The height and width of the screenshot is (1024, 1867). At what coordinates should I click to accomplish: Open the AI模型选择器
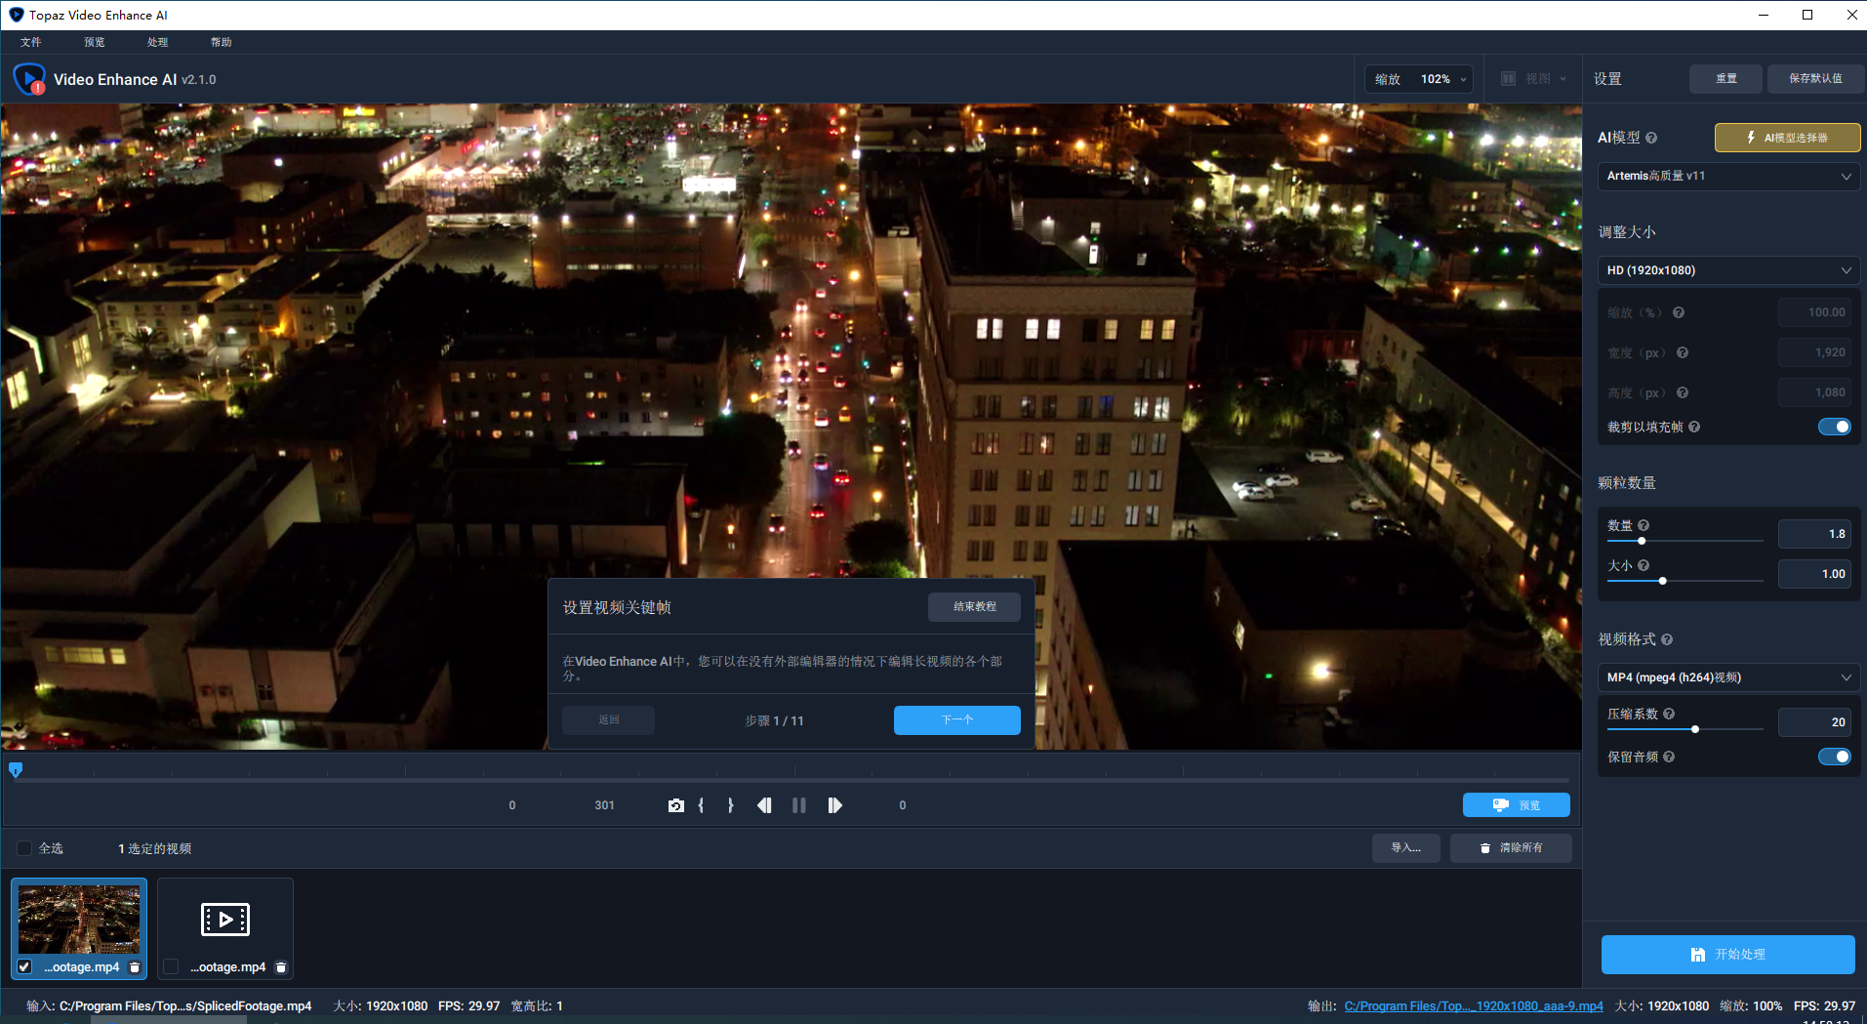[x=1787, y=138]
